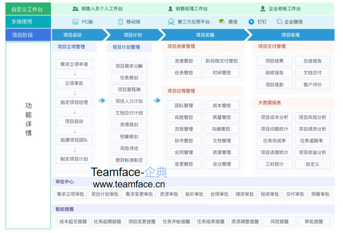Click 沟通管控 box
The image size is (343, 233).
(x=222, y=129)
